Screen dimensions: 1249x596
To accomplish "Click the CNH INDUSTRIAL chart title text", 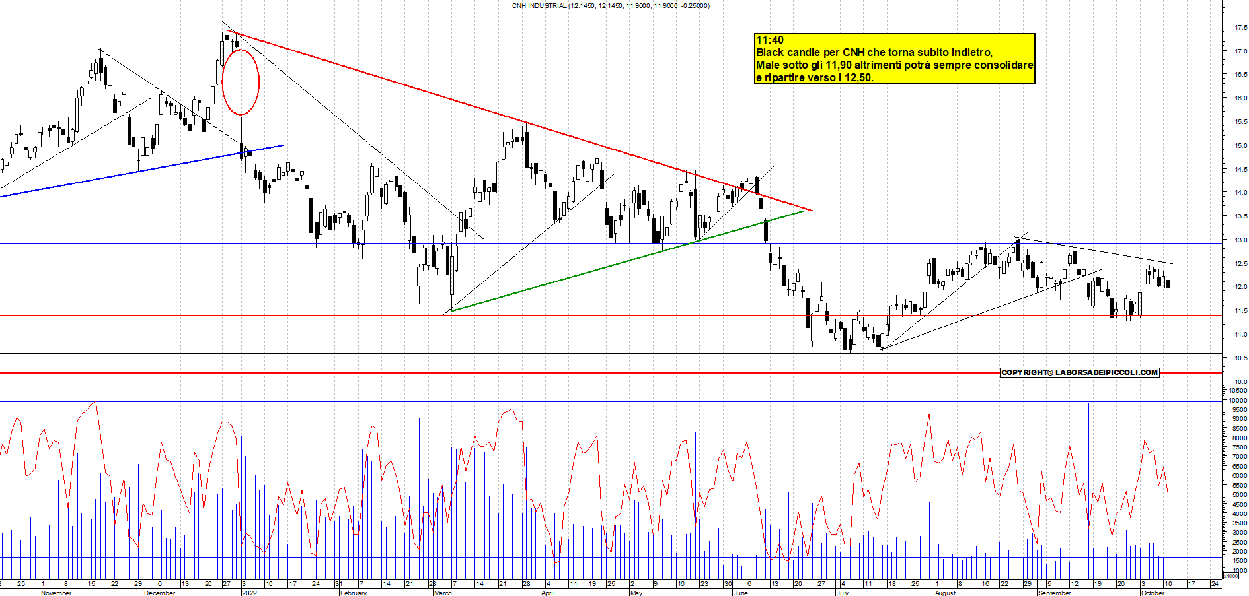I will (611, 5).
